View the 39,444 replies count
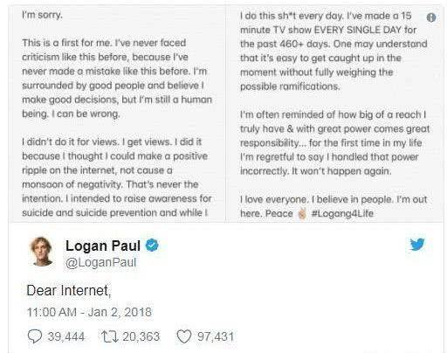The height and width of the screenshot is (353, 447). [66, 336]
